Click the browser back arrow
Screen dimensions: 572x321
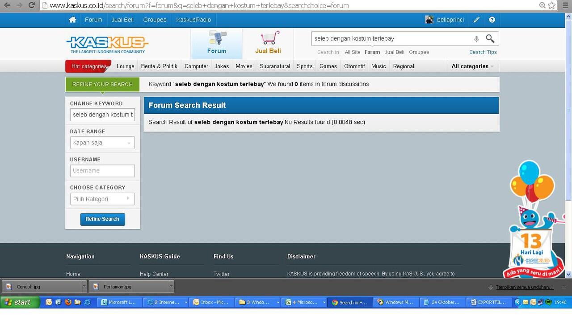[7, 5]
